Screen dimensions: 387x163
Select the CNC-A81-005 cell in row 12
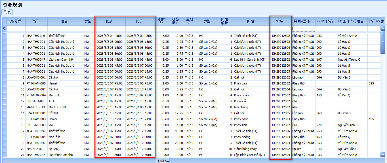point(36,101)
